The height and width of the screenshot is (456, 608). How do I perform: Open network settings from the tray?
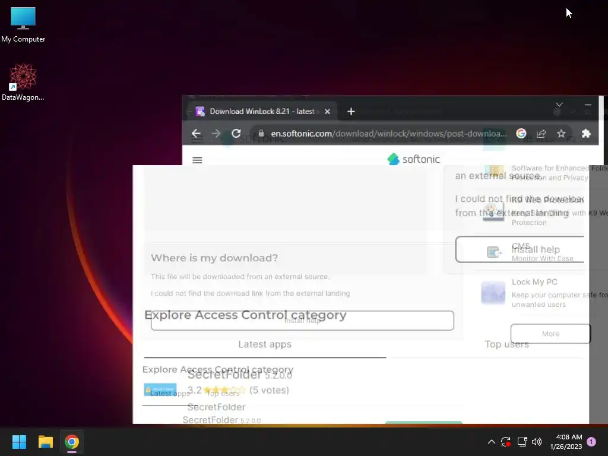click(522, 442)
